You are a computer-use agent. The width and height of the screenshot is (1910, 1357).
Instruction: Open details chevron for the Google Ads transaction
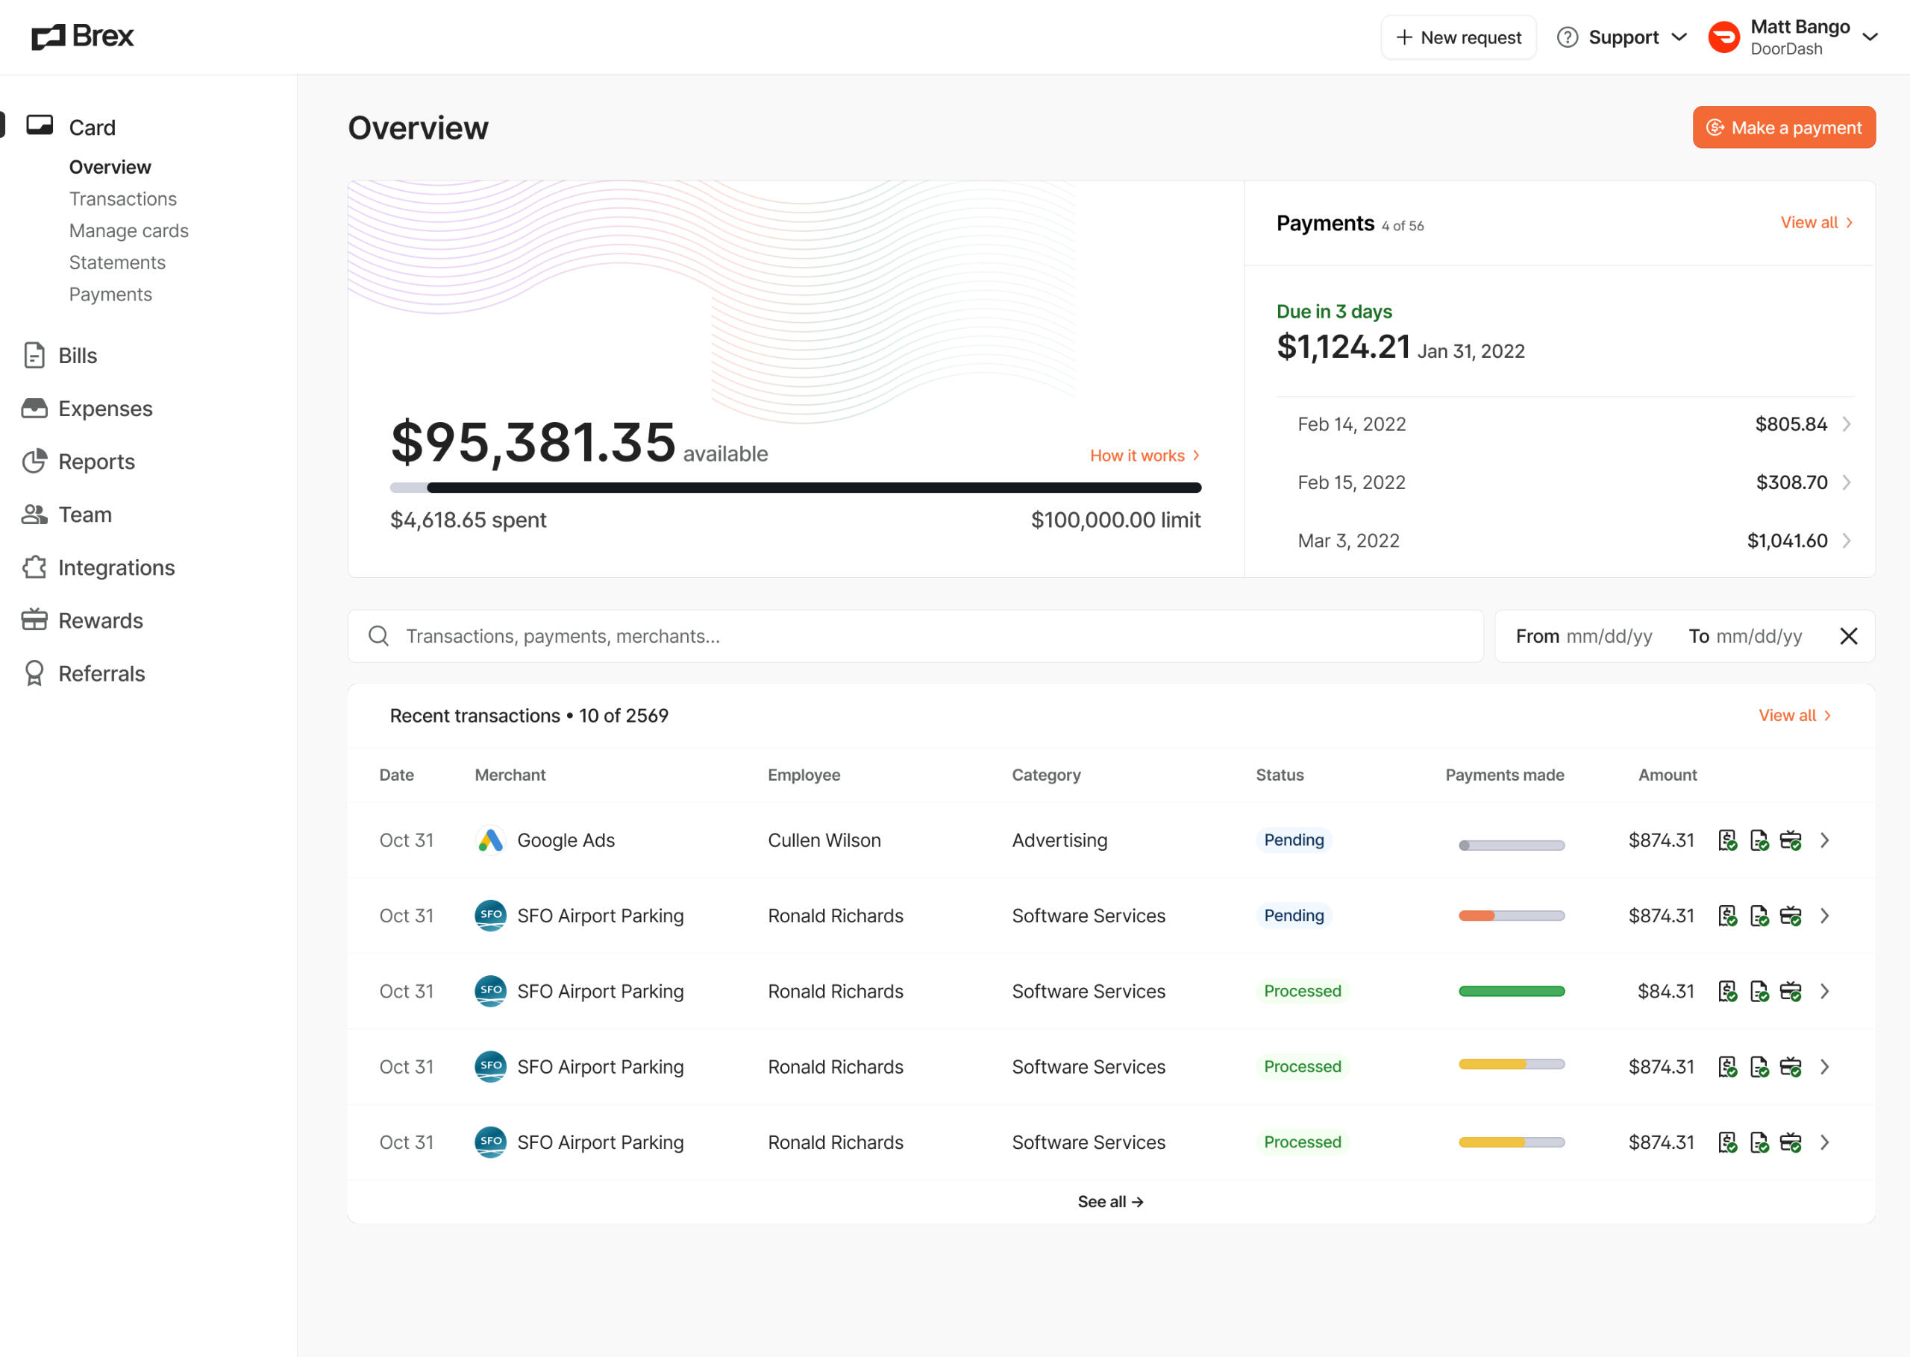pyautogui.click(x=1825, y=840)
